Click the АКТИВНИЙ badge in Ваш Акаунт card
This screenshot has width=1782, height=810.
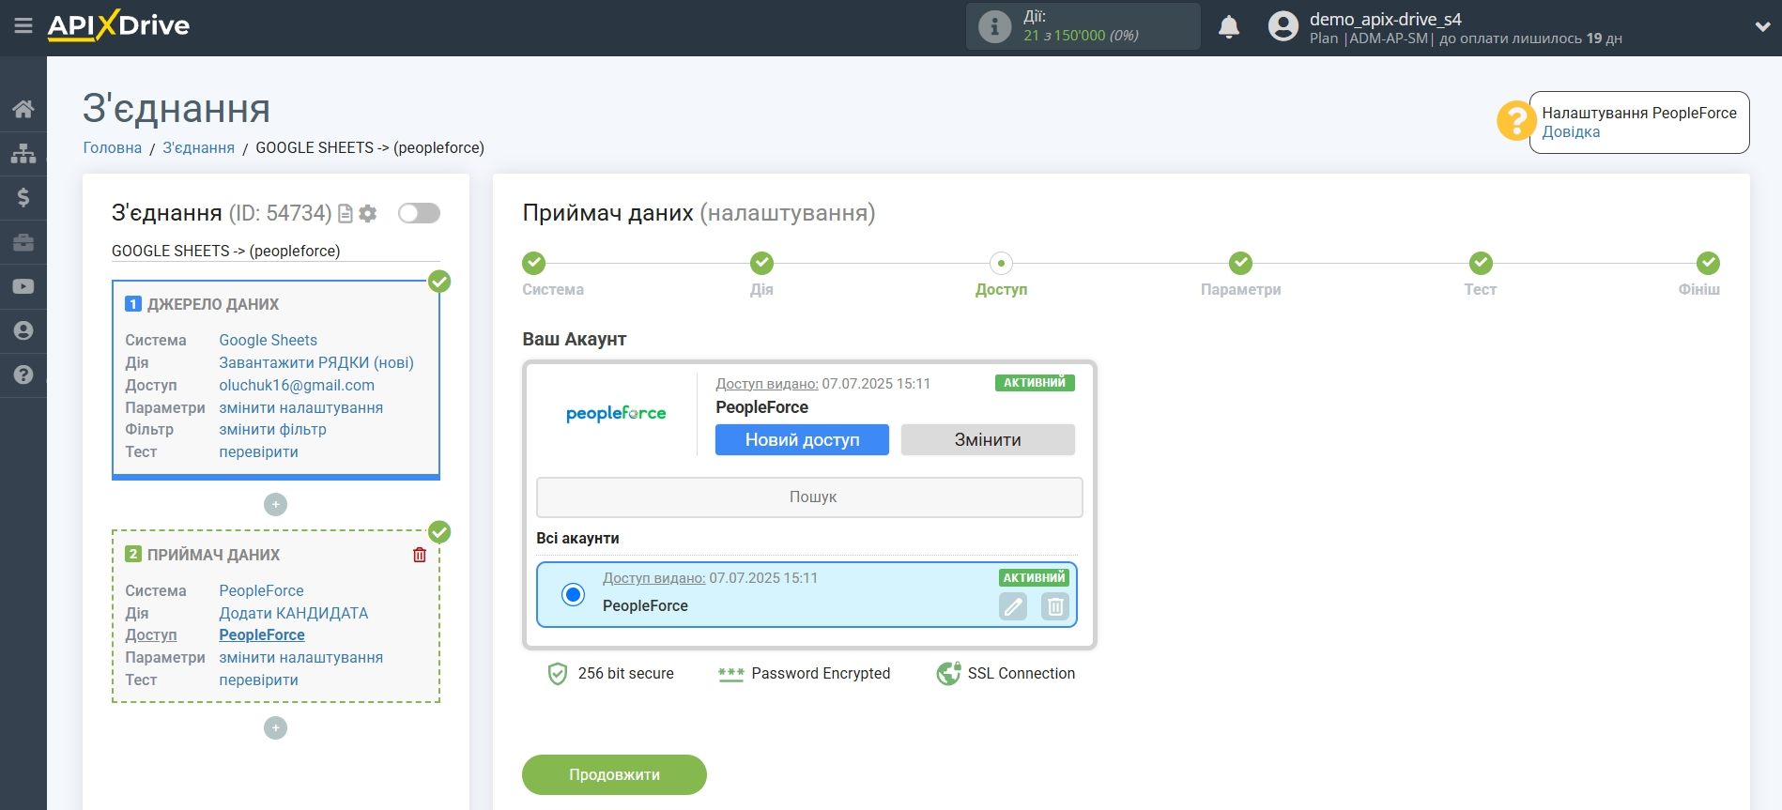[1035, 383]
